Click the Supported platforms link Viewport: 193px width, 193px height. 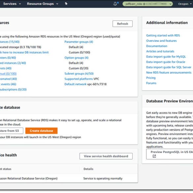pos(79,79)
